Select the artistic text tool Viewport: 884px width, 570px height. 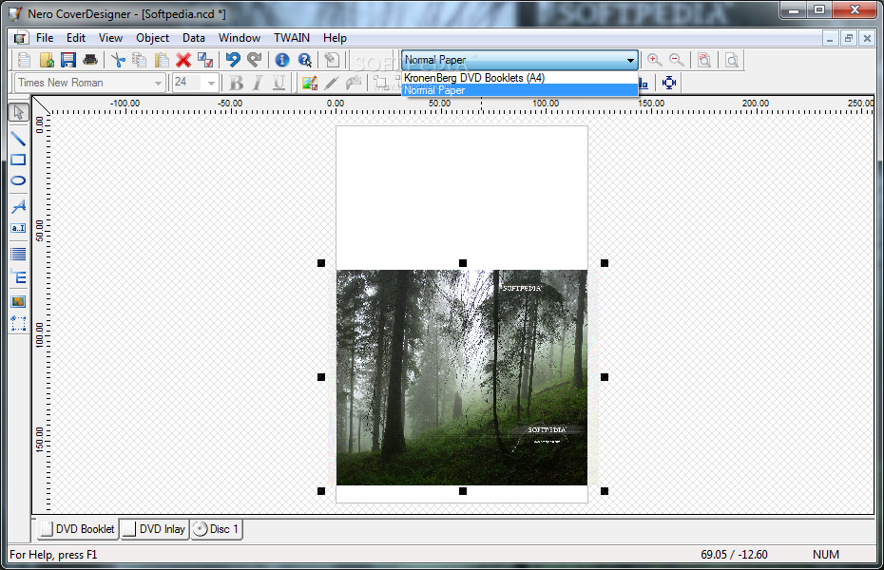(19, 206)
